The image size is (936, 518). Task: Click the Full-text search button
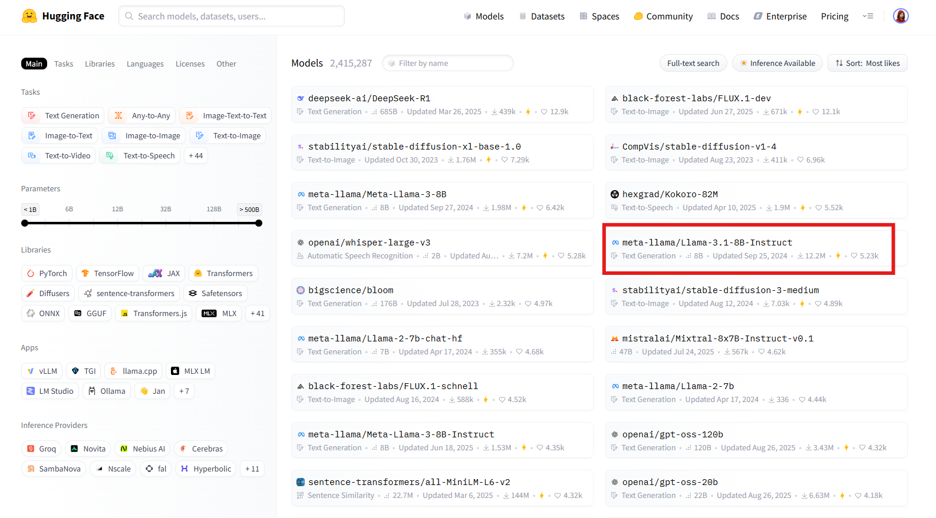point(693,63)
